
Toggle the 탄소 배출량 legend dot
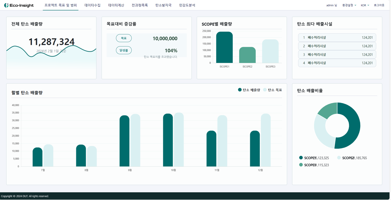click(x=240, y=90)
